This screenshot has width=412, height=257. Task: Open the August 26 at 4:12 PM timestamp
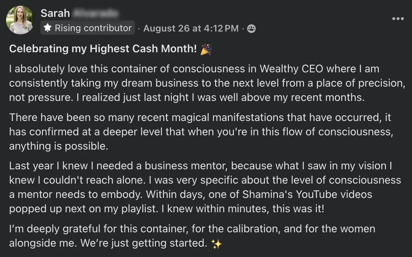tap(191, 28)
